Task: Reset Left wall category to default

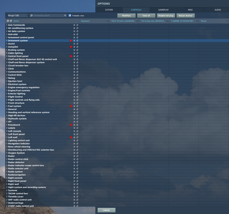Action: coord(77,138)
